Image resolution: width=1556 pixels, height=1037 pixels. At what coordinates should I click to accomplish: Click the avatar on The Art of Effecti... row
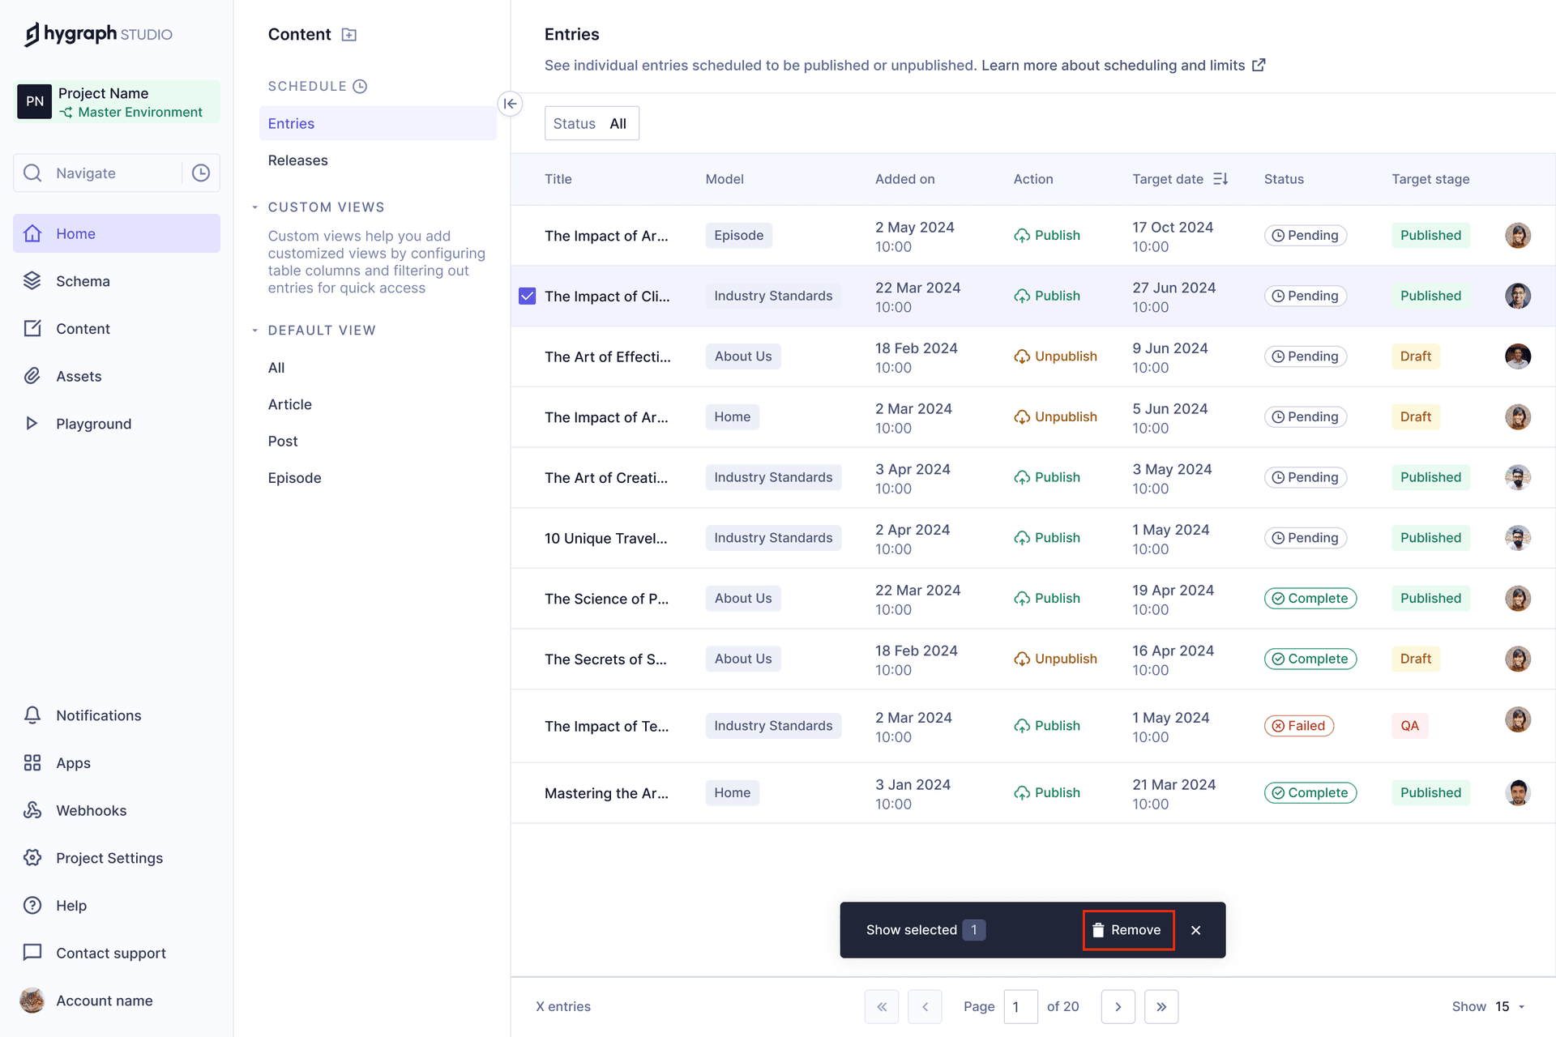(1518, 356)
